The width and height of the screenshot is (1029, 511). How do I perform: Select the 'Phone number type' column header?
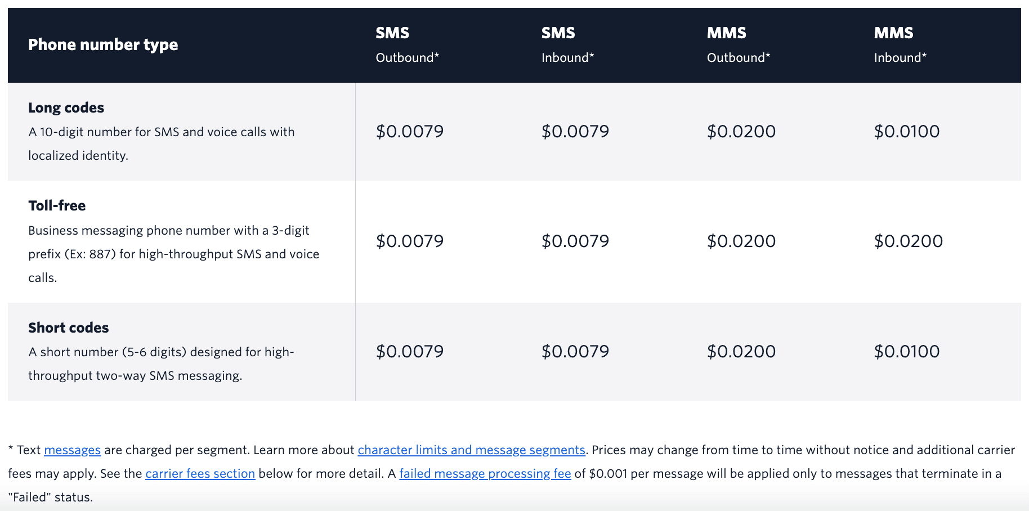pyautogui.click(x=103, y=44)
